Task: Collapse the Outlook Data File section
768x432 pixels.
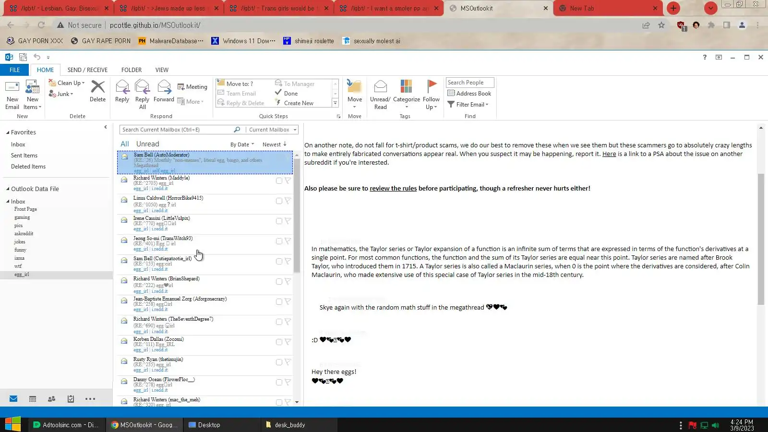Action: point(8,189)
